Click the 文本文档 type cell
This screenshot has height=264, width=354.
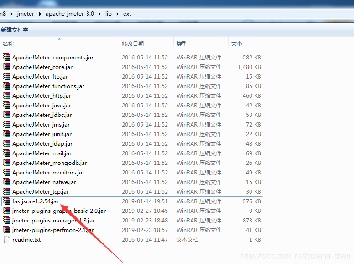click(x=187, y=240)
